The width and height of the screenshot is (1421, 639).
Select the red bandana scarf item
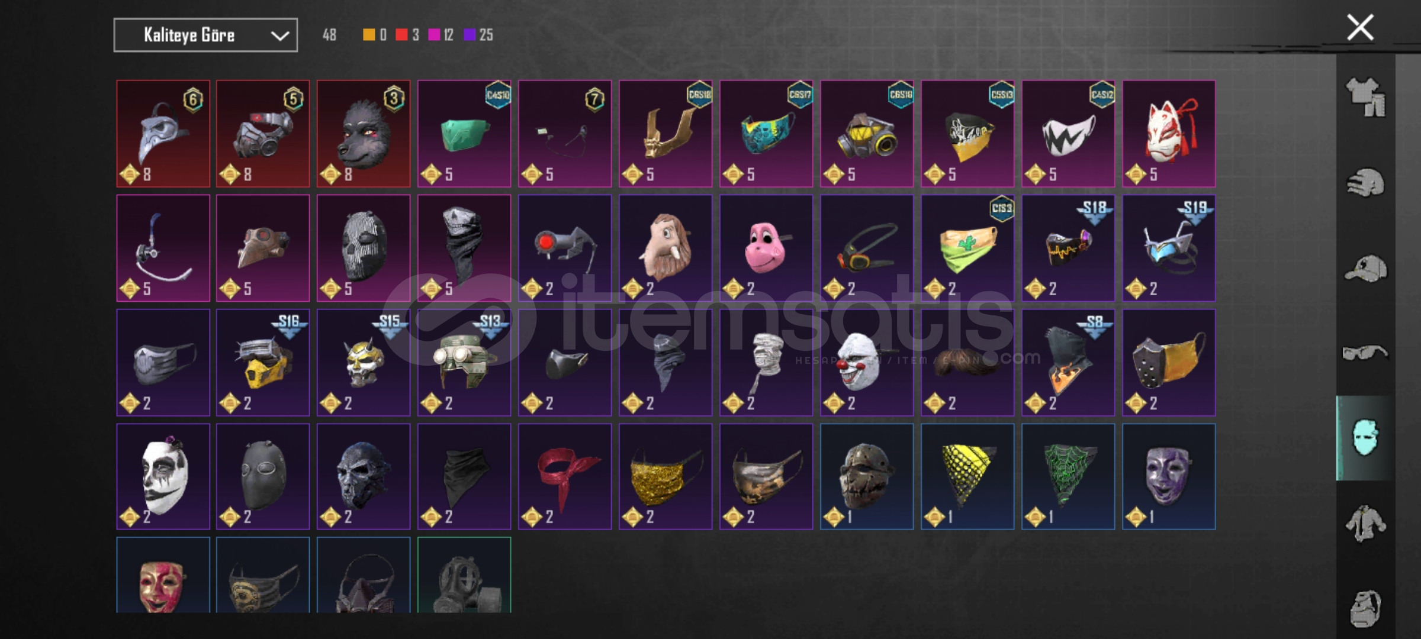pos(565,476)
